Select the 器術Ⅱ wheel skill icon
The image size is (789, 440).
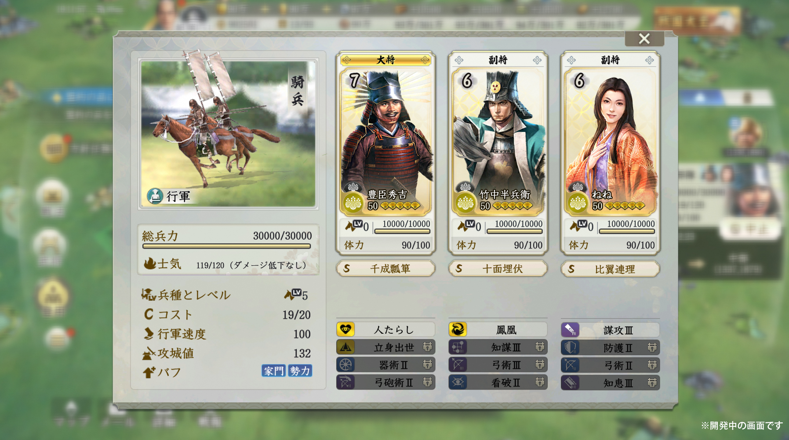[345, 364]
